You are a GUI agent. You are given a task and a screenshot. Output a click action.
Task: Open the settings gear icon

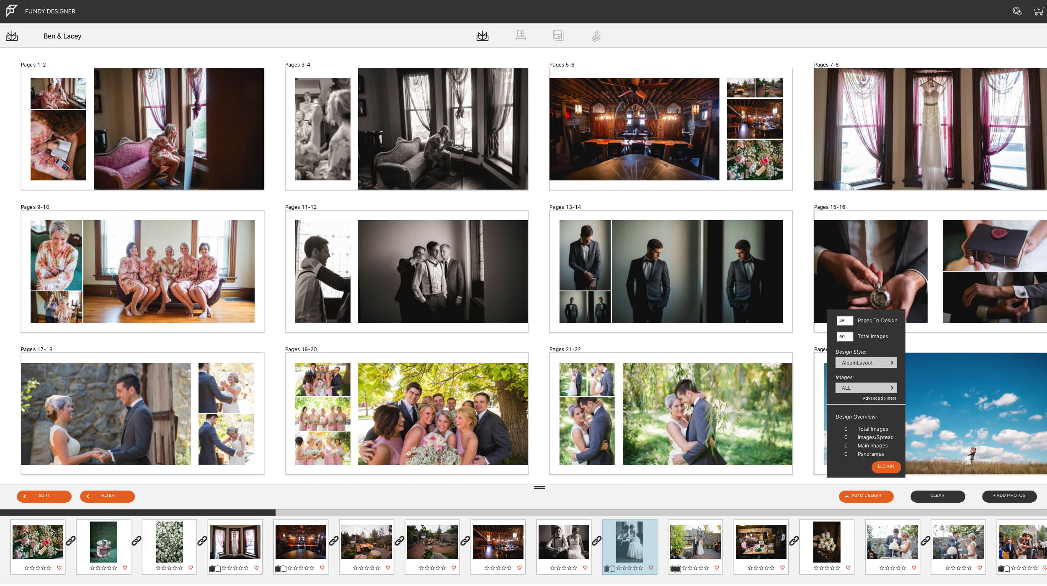pos(1017,11)
